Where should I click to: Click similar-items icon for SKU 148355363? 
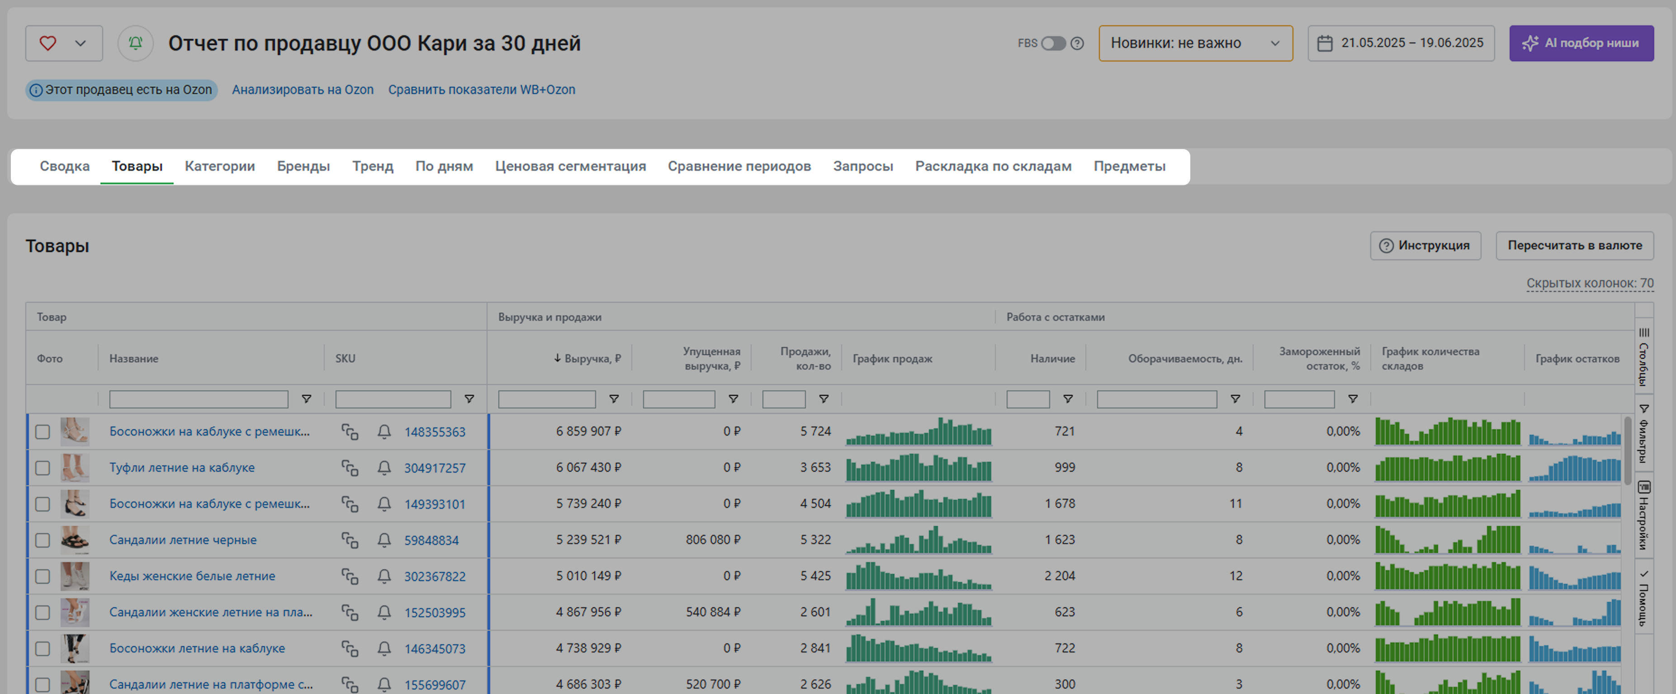tap(350, 432)
